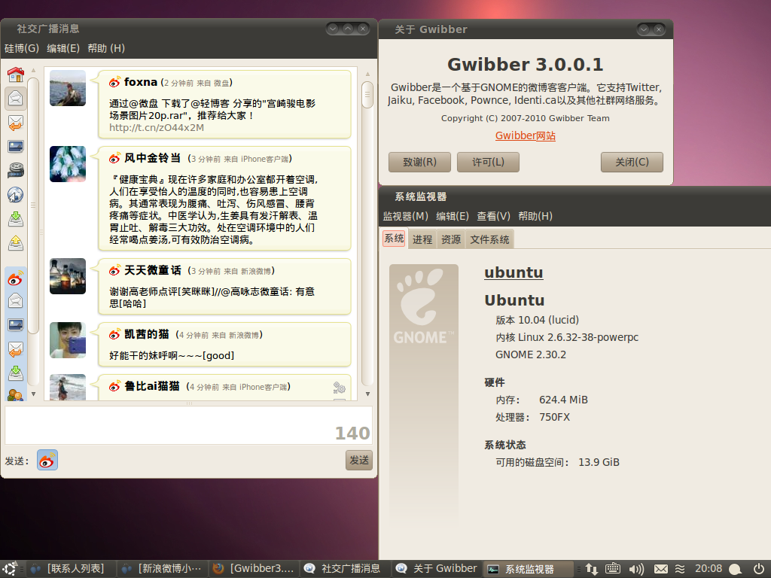Open the gear action icon on 鲁比ai猫猫 message
Viewport: 771px width, 578px height.
tap(340, 388)
